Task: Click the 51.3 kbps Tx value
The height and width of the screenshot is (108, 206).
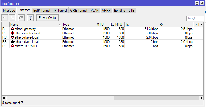Action: point(151,29)
